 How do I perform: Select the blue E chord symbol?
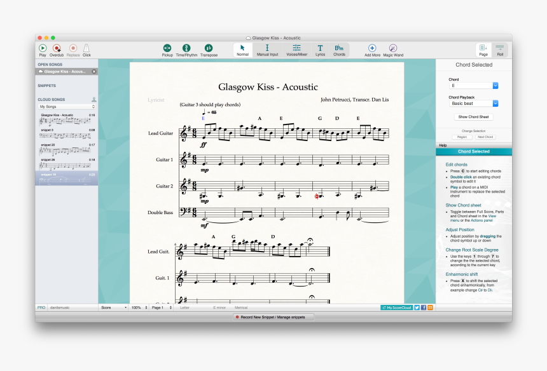point(203,118)
